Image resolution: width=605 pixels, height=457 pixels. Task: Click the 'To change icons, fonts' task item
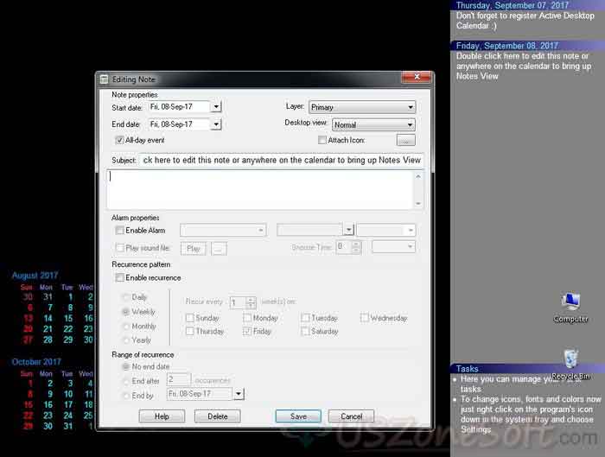click(x=531, y=414)
